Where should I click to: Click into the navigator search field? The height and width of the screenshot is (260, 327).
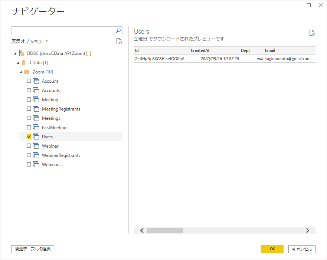click(63, 31)
